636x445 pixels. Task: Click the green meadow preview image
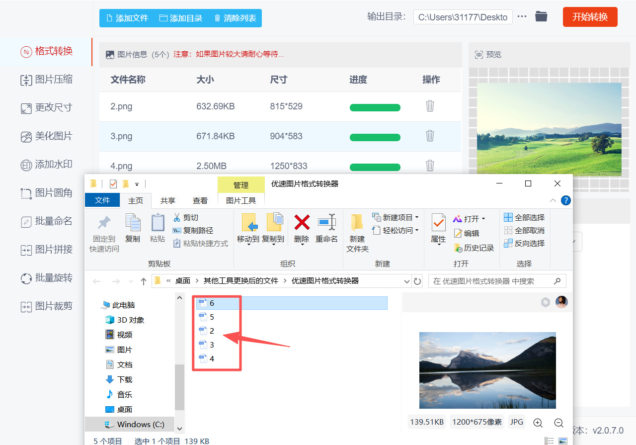(x=549, y=128)
